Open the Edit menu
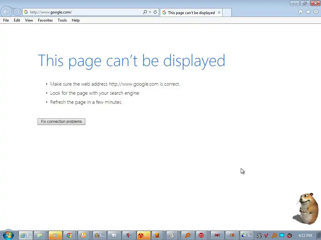The height and width of the screenshot is (240, 321). [x=17, y=20]
